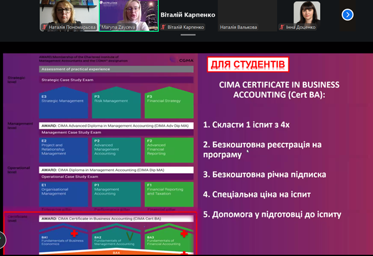This screenshot has height=256, width=373.
Task: Click the CIMA Cert BA award bar
Action: pos(116,218)
